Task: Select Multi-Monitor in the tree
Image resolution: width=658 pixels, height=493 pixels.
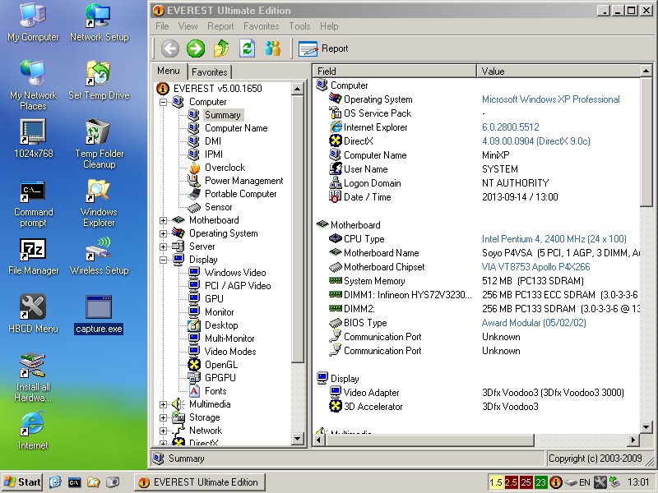Action: [x=229, y=339]
